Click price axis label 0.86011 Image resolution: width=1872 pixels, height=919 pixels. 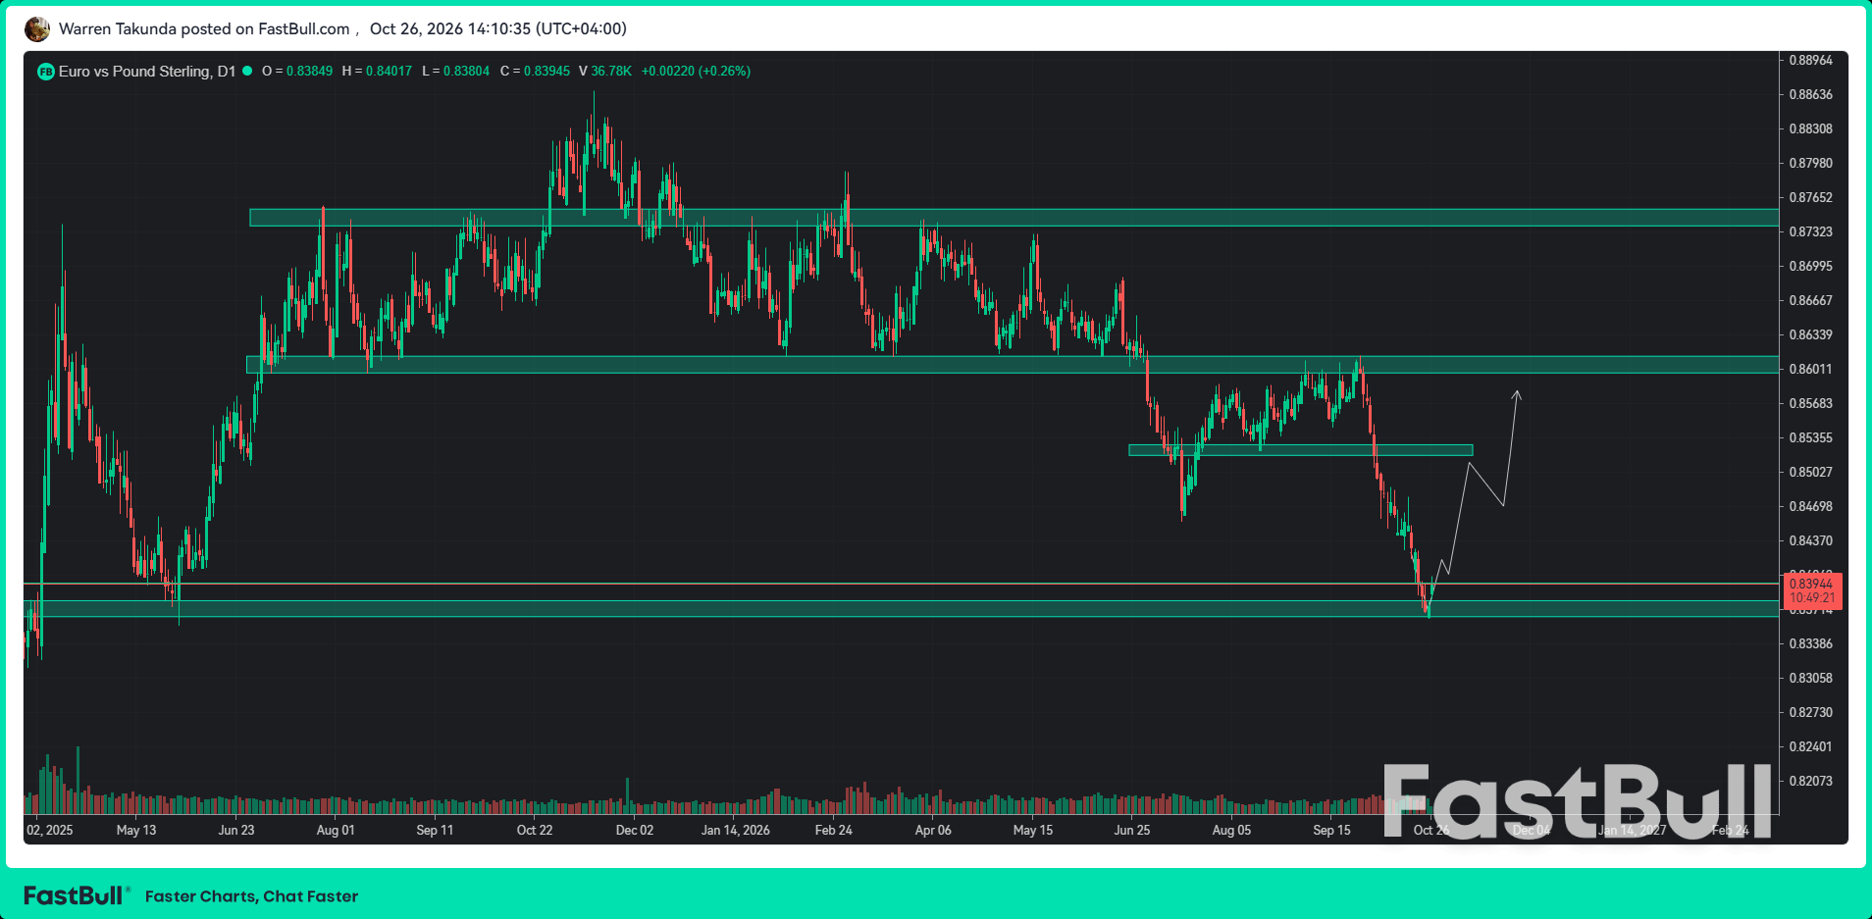tap(1810, 369)
